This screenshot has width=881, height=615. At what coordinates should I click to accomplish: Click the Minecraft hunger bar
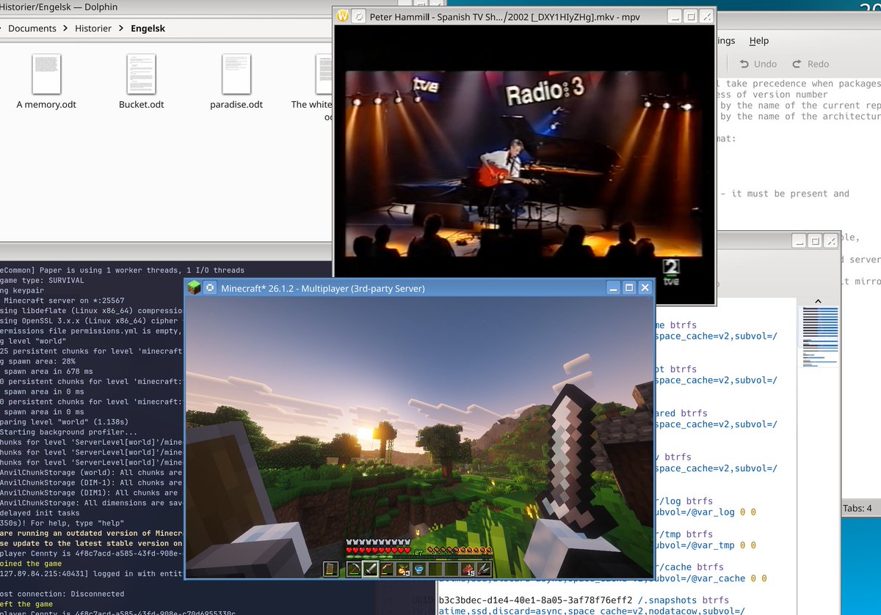click(460, 550)
